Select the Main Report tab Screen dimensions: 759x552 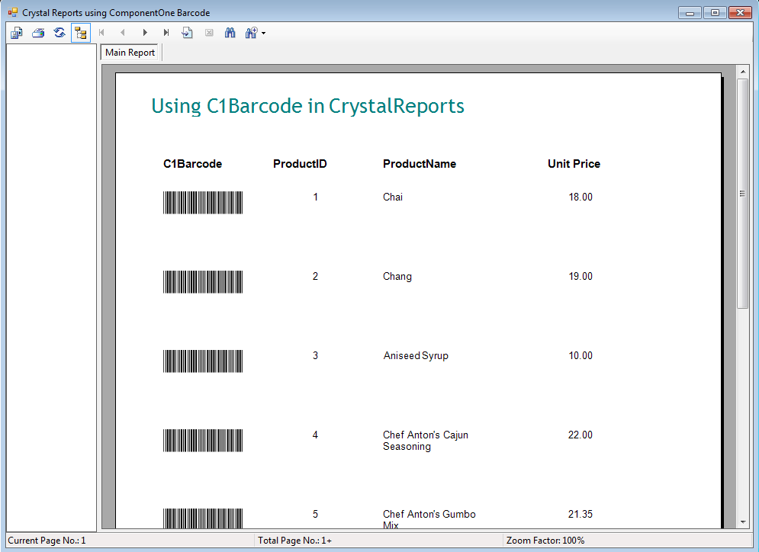click(130, 53)
